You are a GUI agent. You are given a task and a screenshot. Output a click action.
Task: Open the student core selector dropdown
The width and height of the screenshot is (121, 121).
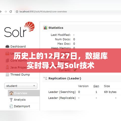tap(21, 86)
